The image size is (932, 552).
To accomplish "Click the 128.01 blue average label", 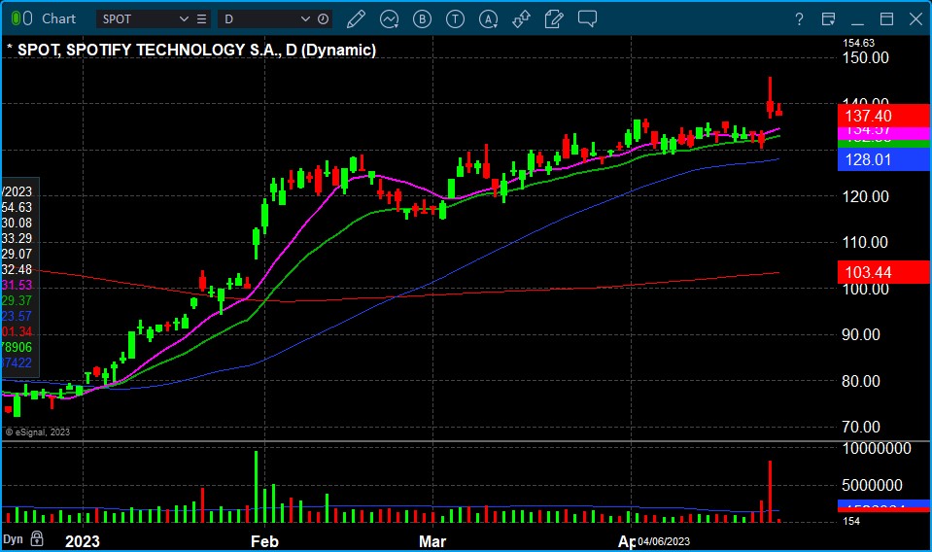I will (x=883, y=159).
